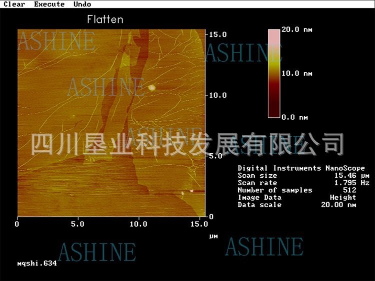Click the Data scale value 20.00 nm

point(338,205)
